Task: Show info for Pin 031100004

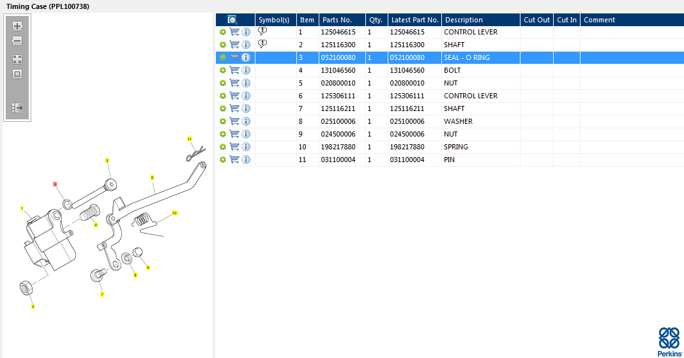Action: click(x=246, y=160)
